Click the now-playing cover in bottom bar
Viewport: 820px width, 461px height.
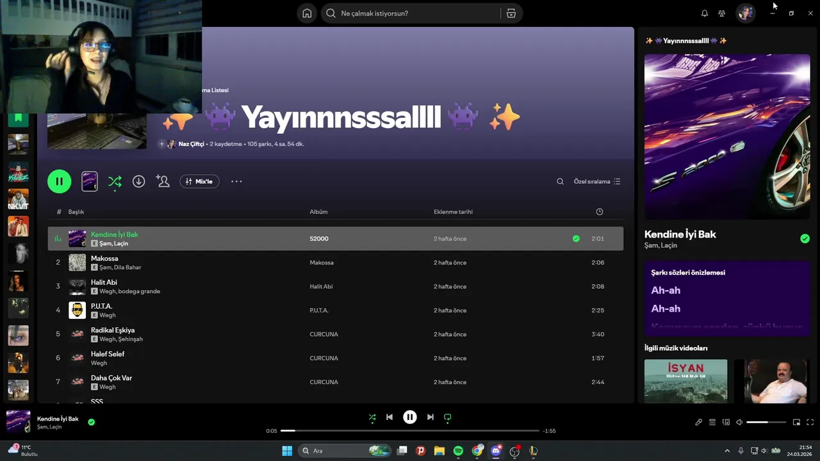pos(18,422)
